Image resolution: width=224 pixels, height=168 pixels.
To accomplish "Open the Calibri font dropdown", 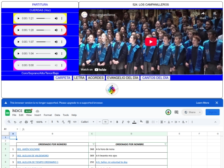I will click(88, 122).
